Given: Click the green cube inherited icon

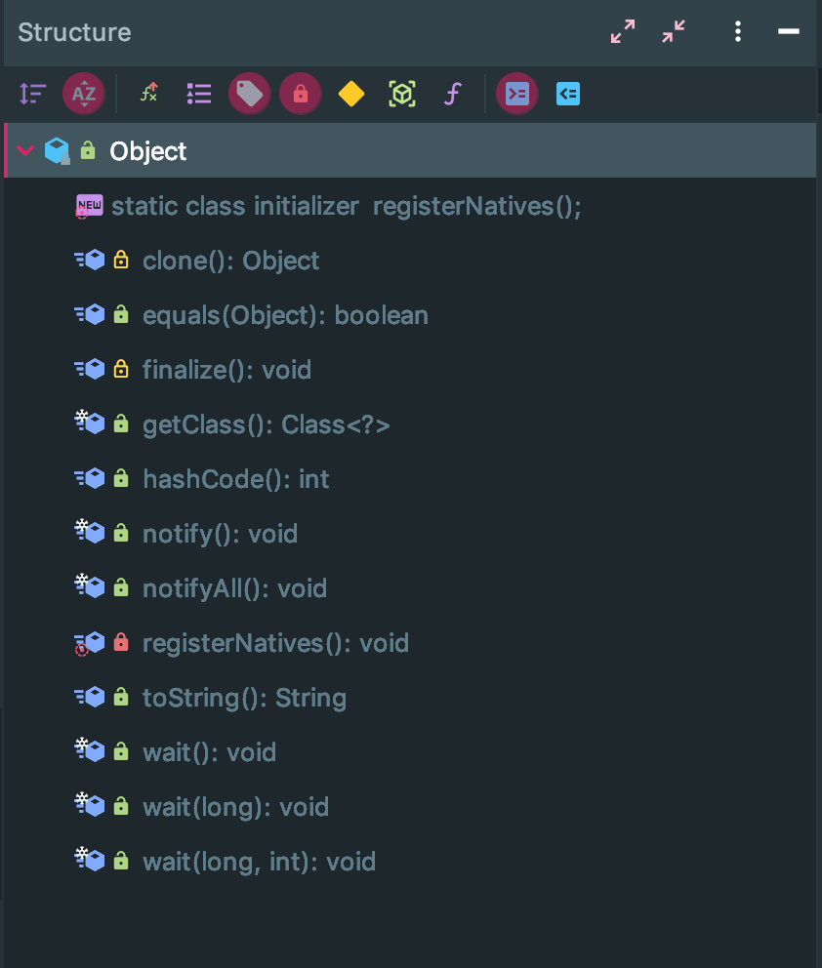Looking at the screenshot, I should coord(402,95).
